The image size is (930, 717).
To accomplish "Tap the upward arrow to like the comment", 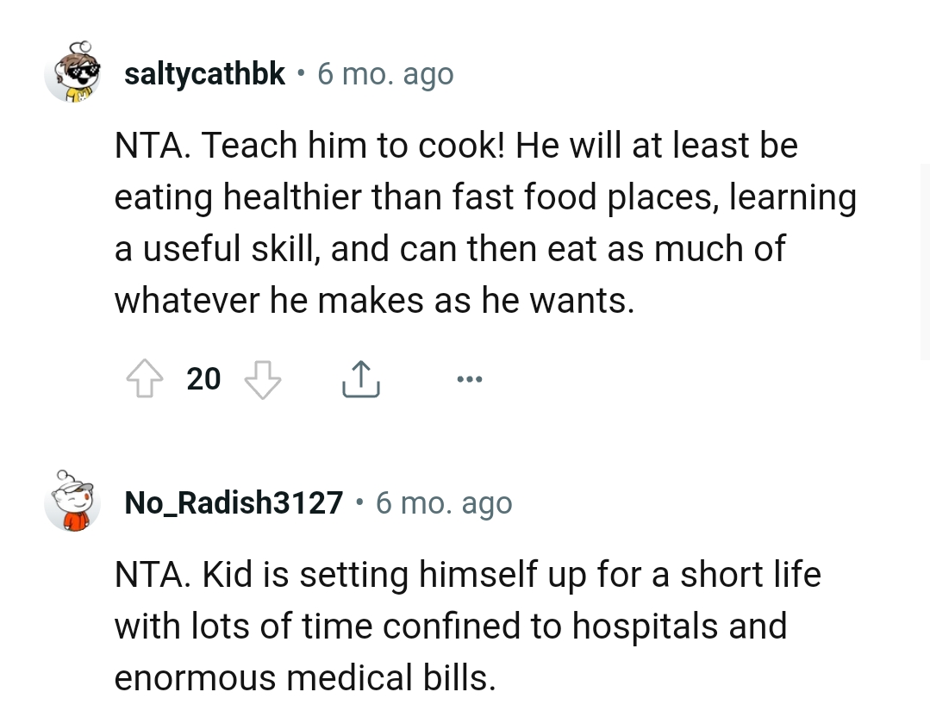I will coord(144,377).
